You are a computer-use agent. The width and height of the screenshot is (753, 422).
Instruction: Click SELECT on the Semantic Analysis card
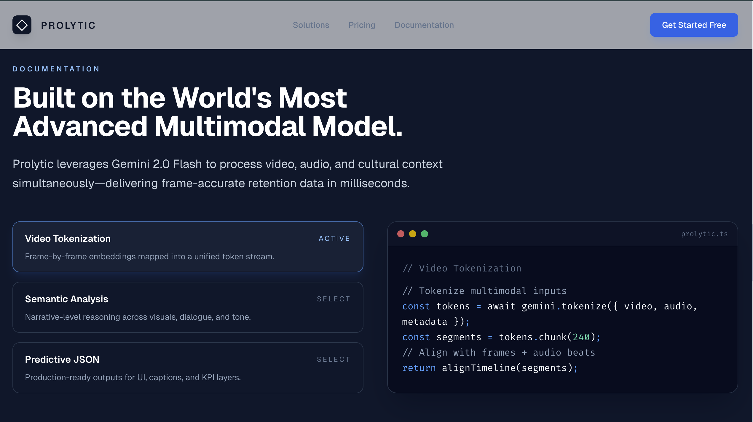click(x=333, y=299)
